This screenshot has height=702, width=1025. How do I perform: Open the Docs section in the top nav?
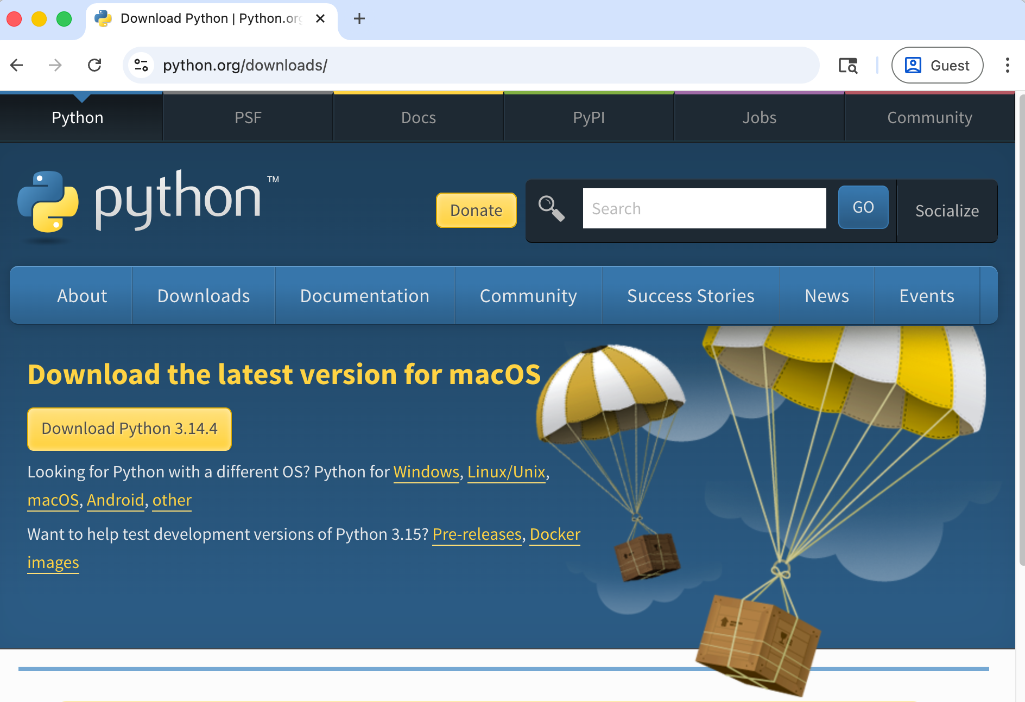[x=417, y=117]
